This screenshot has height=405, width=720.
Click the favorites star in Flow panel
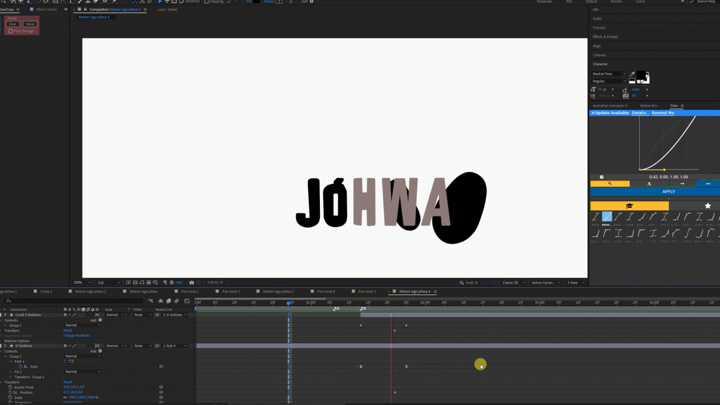(708, 206)
